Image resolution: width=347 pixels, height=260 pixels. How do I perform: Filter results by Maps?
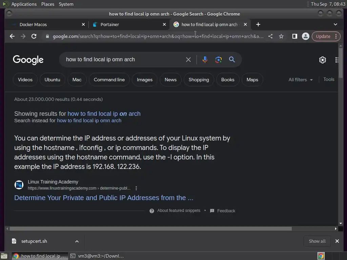[252, 80]
